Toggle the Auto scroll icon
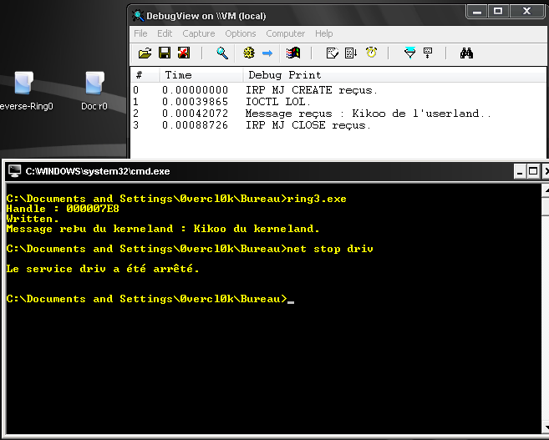The height and width of the screenshot is (440, 549). 351,53
